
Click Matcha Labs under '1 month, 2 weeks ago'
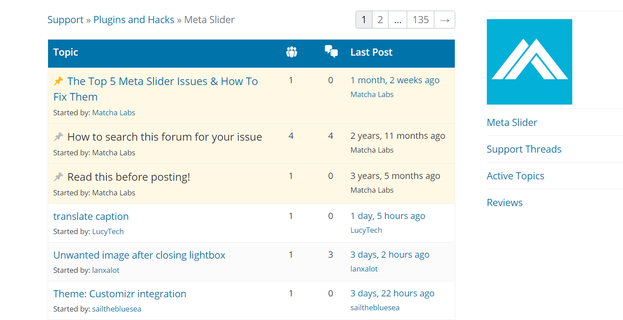372,94
